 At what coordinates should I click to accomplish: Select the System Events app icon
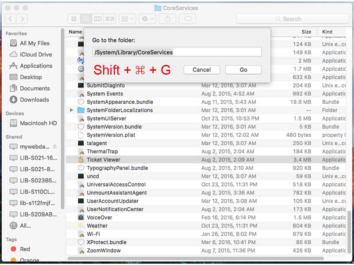pyautogui.click(x=81, y=94)
